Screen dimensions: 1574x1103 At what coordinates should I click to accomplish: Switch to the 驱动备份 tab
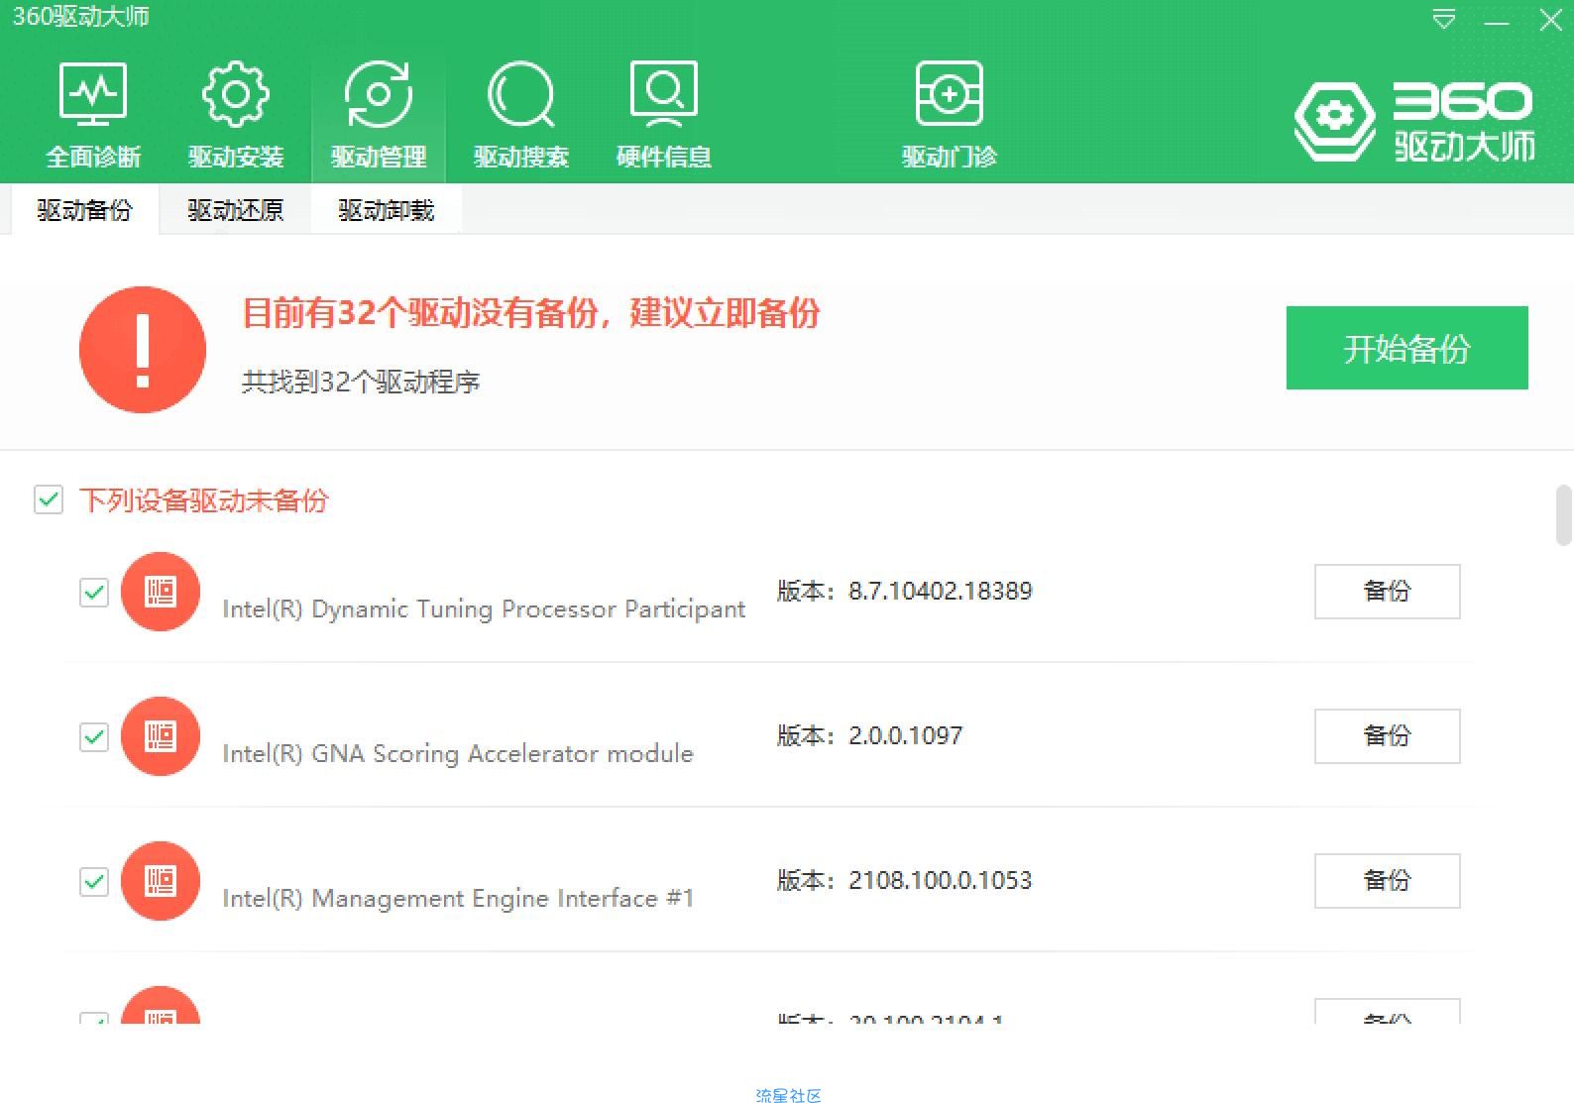(84, 210)
